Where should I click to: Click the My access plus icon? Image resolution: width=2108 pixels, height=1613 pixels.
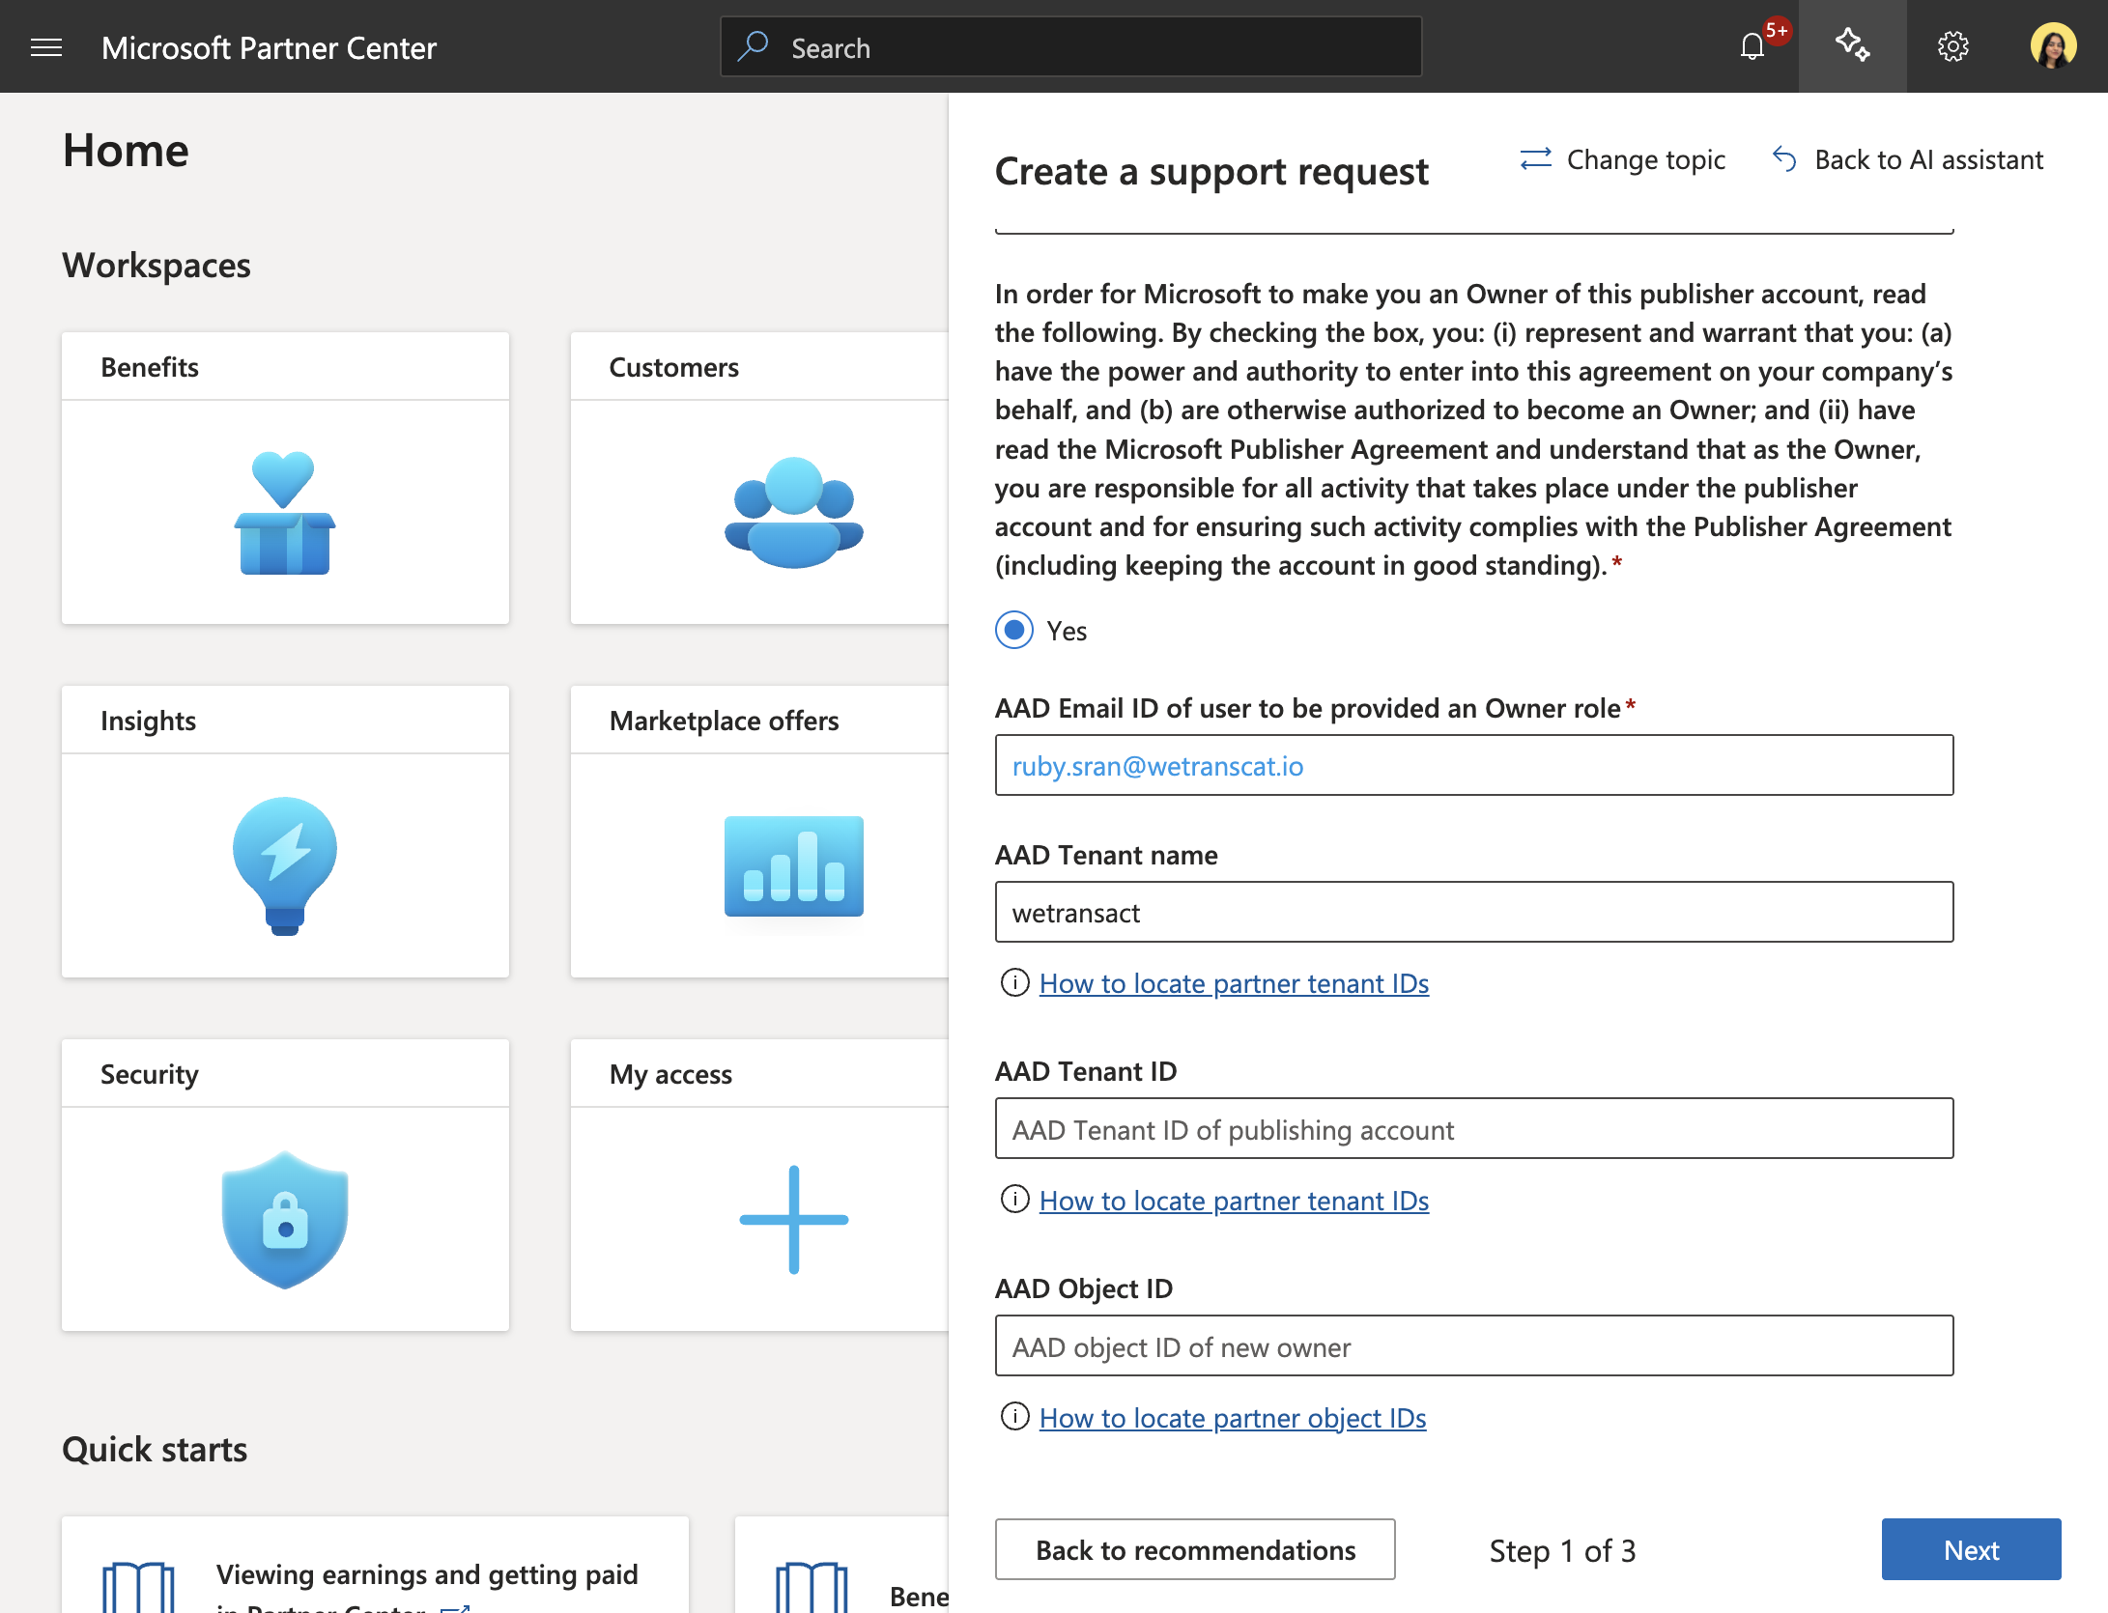click(x=793, y=1220)
